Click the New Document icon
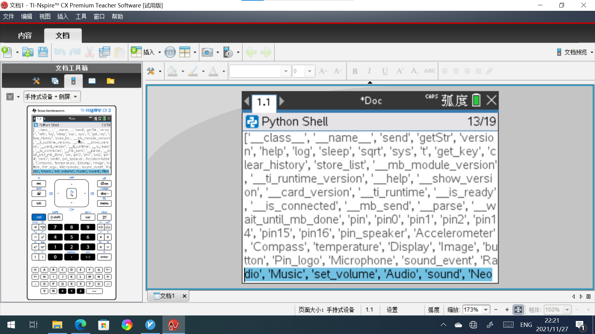This screenshot has width=595, height=334. point(7,52)
